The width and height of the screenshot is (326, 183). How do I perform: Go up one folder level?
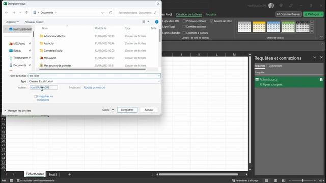tap(26, 13)
